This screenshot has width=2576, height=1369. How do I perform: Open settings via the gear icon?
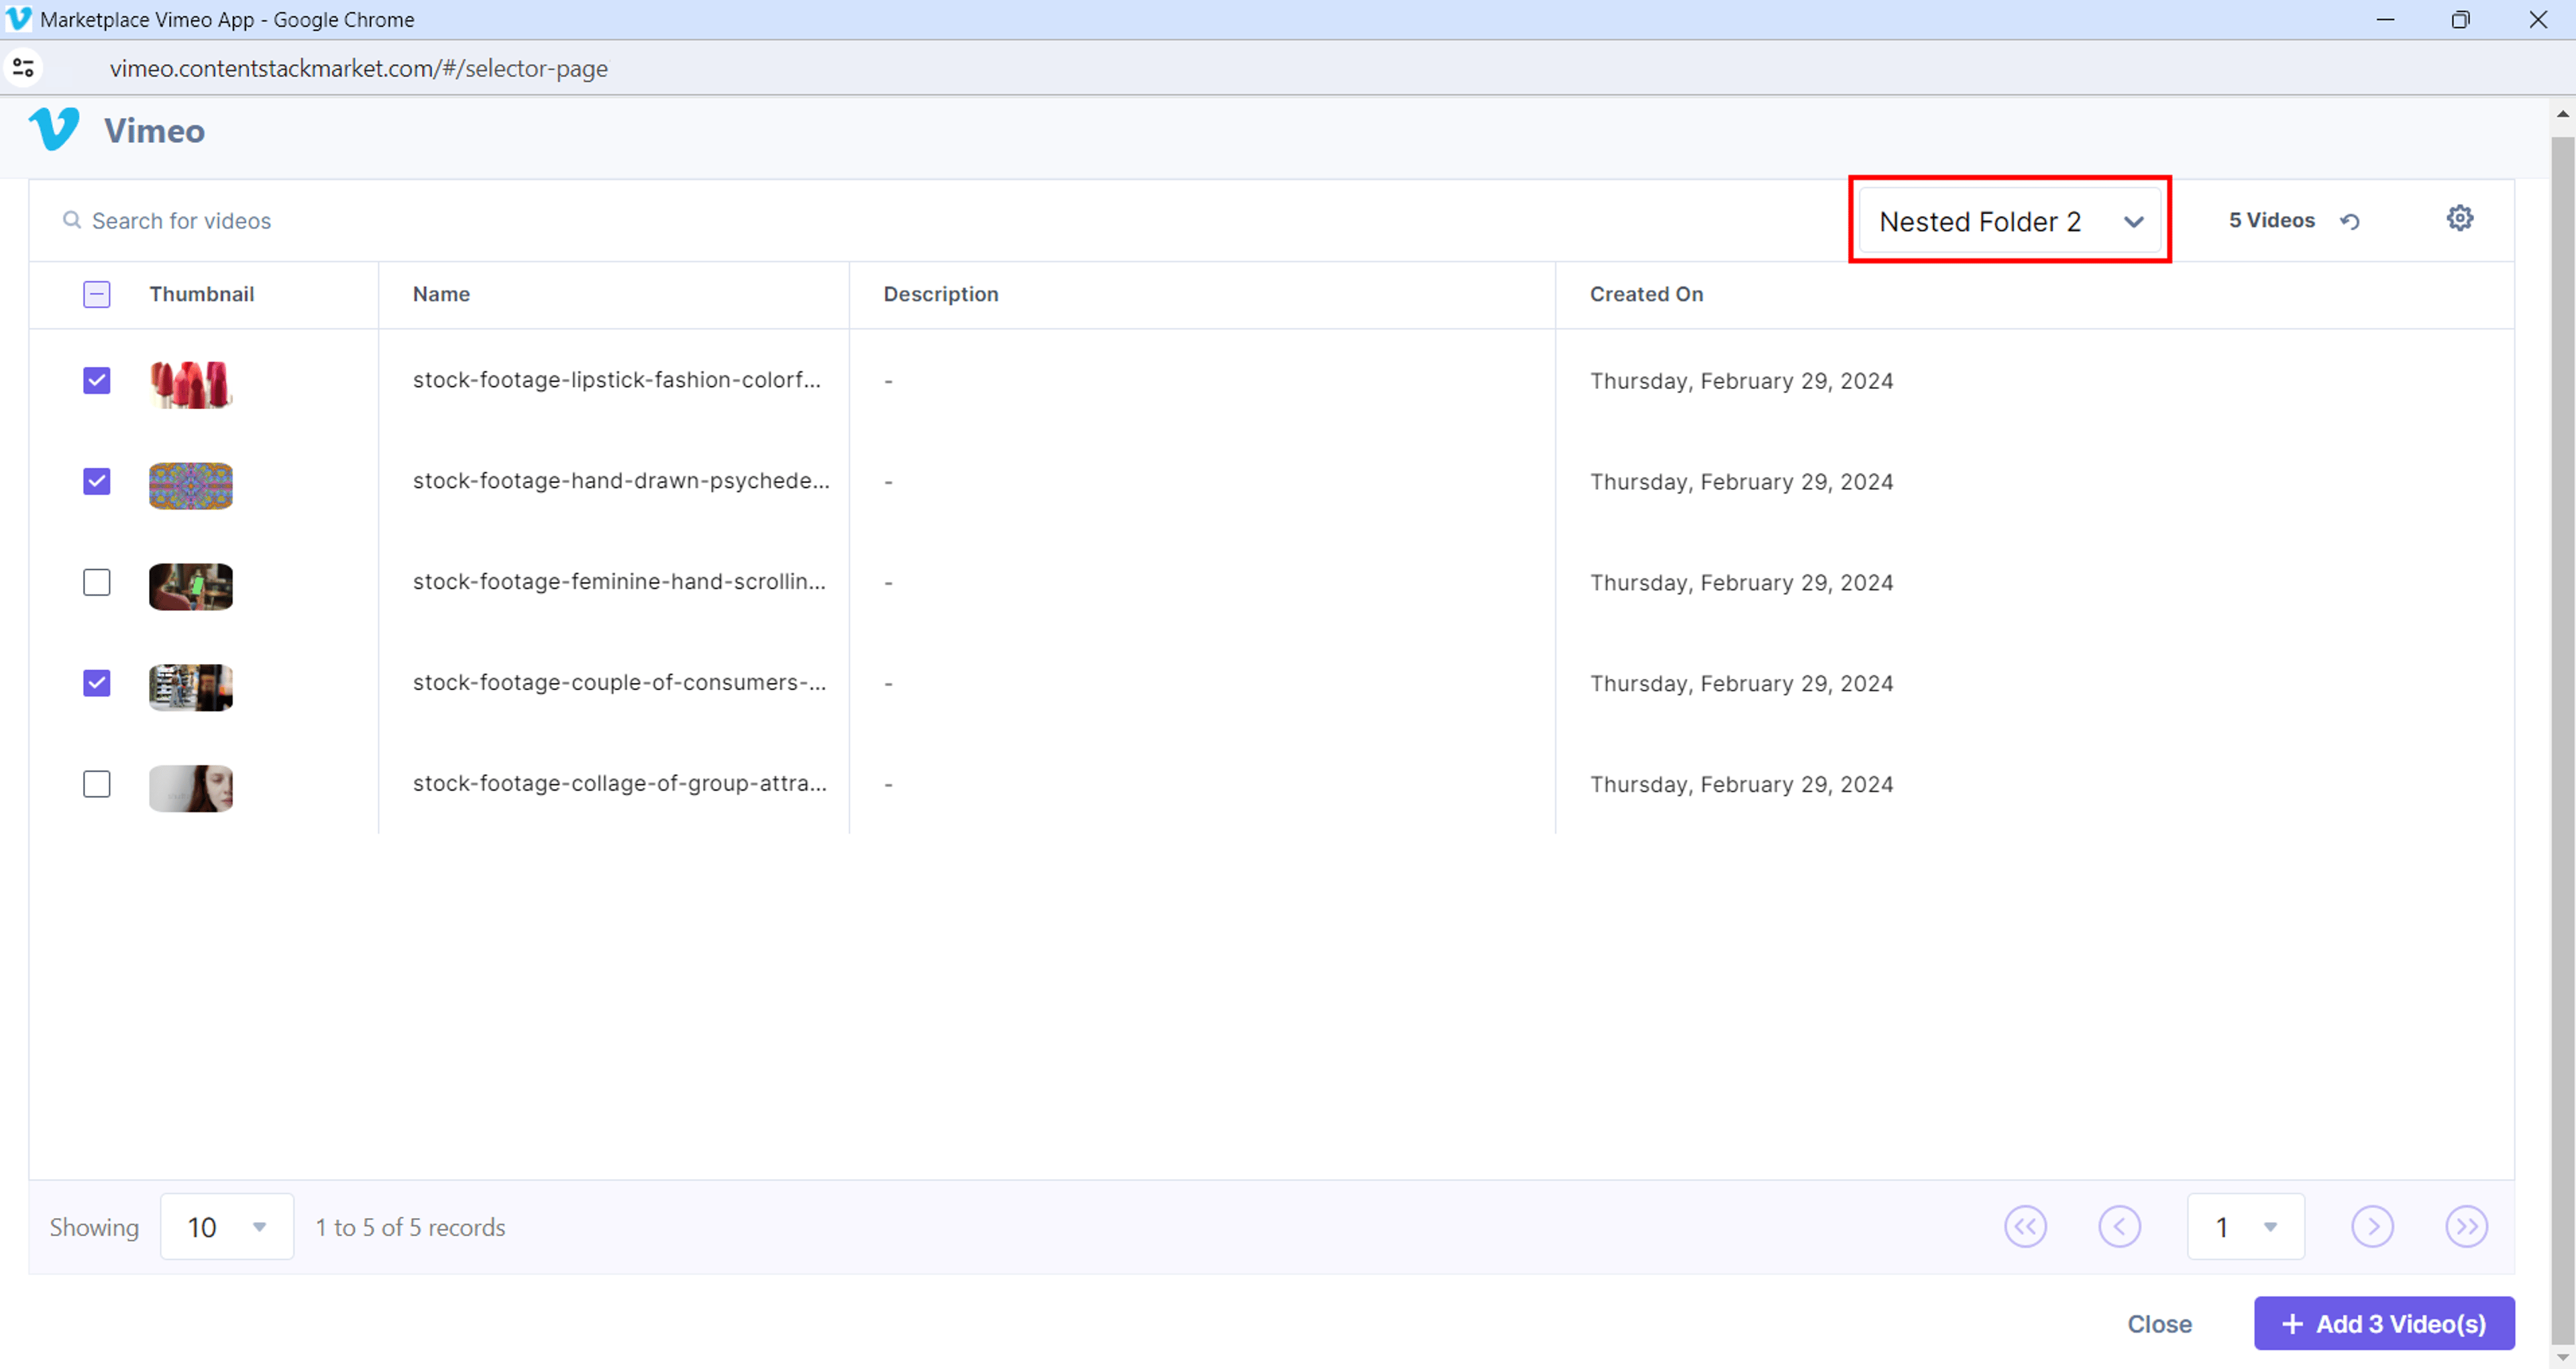2460,218
